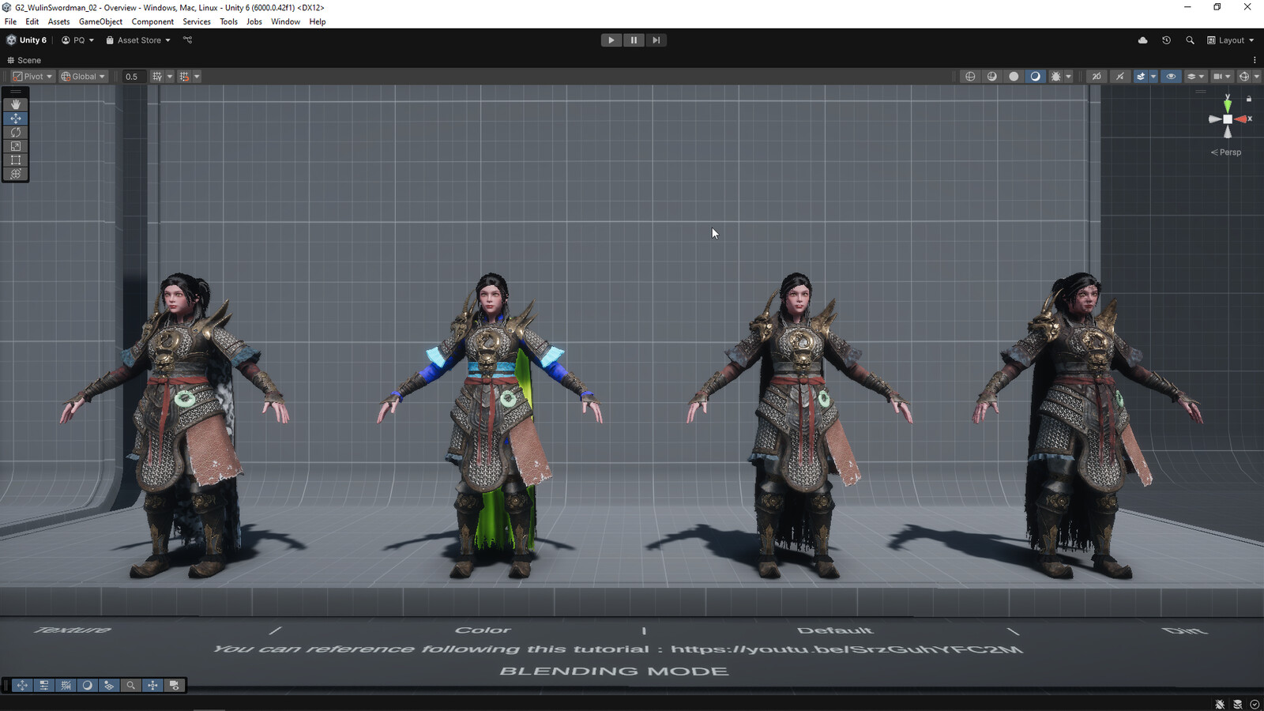Switch to shaded wireframe draw mode

[992, 77]
